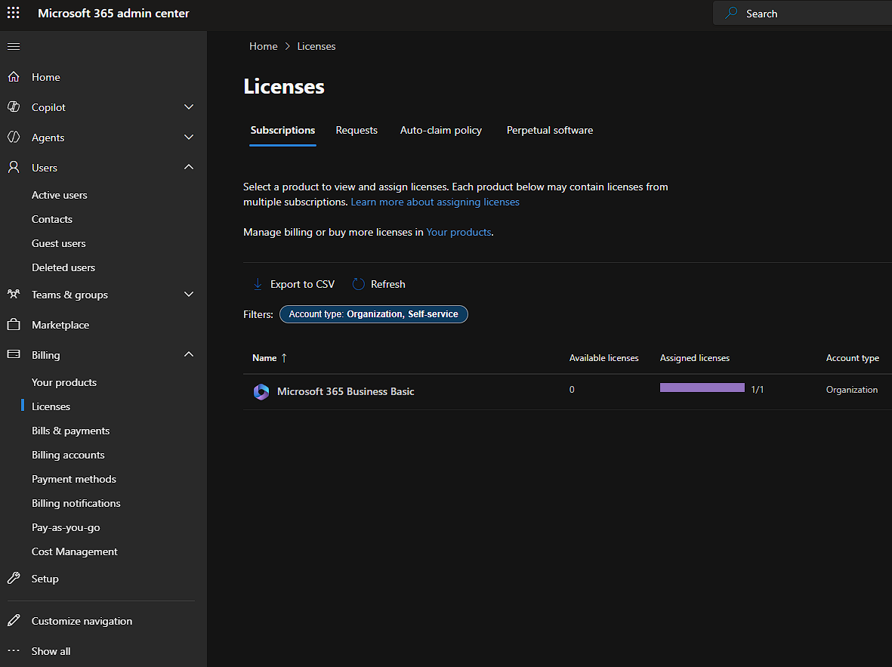The width and height of the screenshot is (892, 667).
Task: Open Deleted users page
Action: pos(63,267)
